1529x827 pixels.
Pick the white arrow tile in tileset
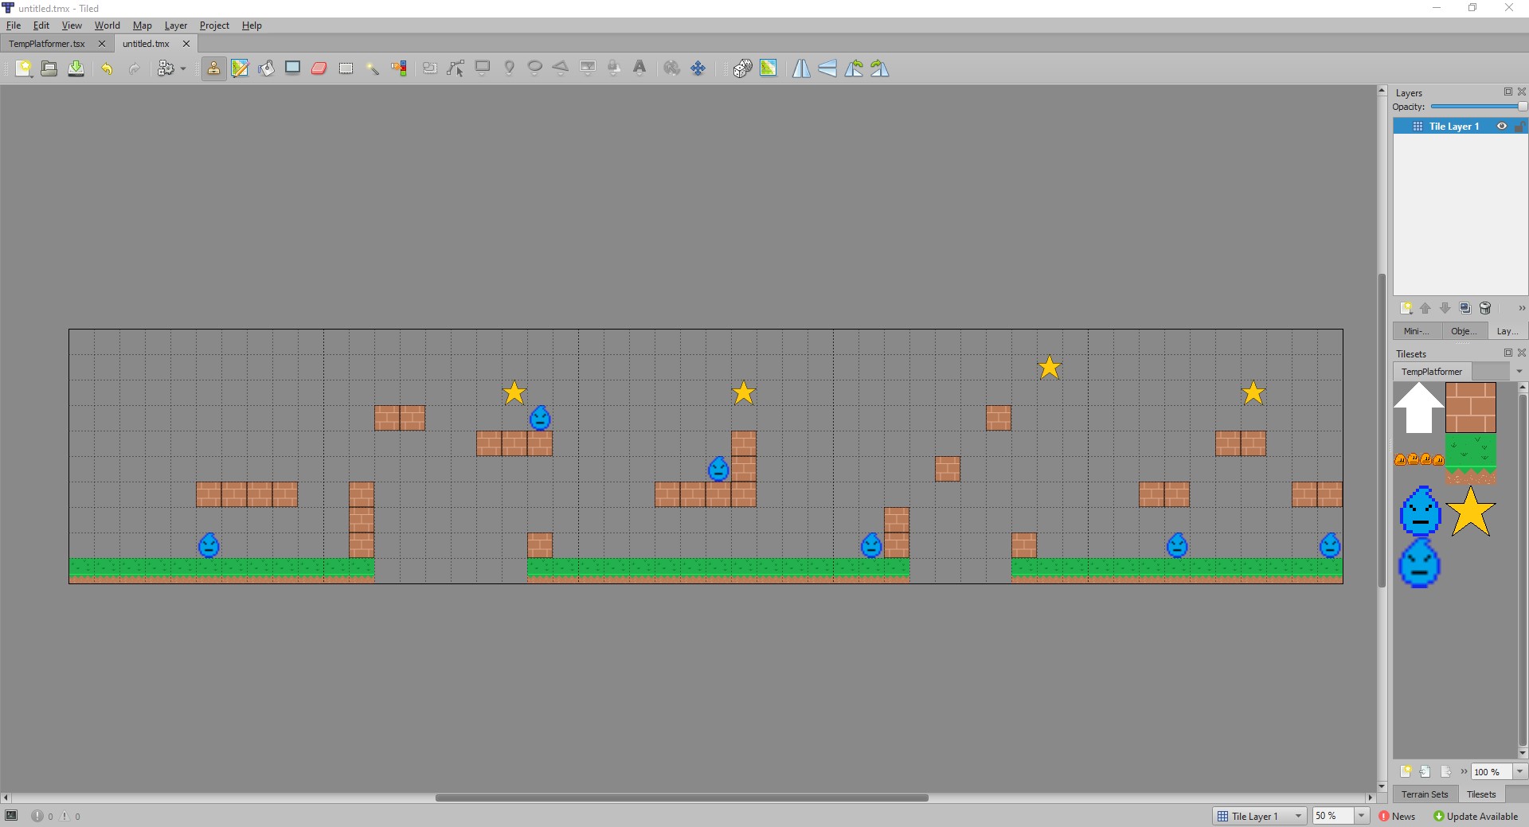point(1419,408)
